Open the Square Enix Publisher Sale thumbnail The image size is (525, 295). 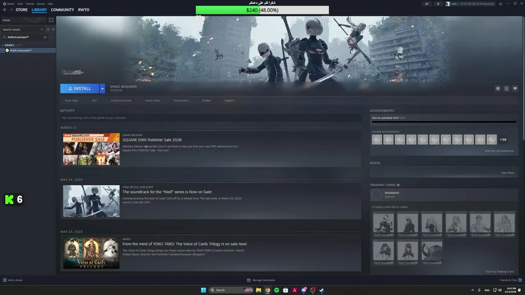coord(91,149)
